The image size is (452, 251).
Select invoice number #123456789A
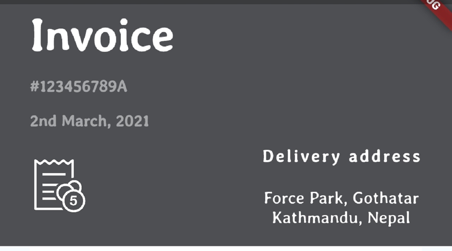(78, 87)
